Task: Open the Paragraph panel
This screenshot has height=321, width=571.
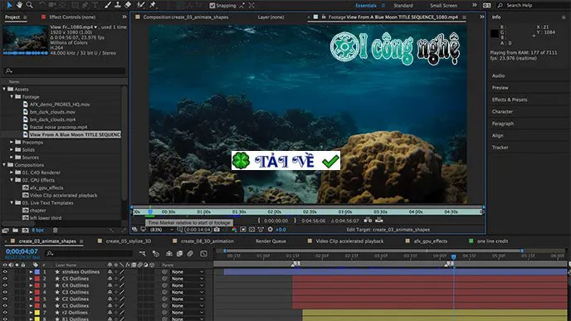Action: point(503,124)
